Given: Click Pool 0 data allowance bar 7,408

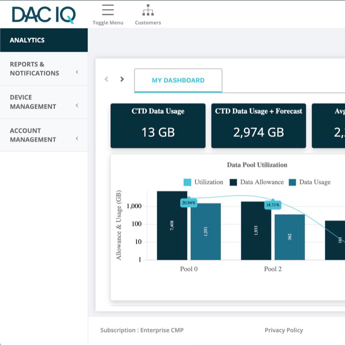Looking at the screenshot, I should click(x=172, y=226).
